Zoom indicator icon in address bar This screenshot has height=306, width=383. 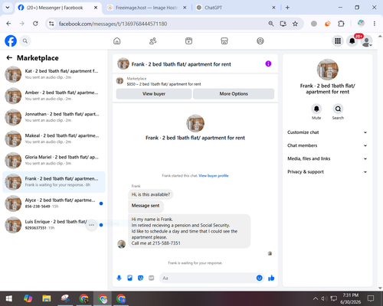pos(271,24)
